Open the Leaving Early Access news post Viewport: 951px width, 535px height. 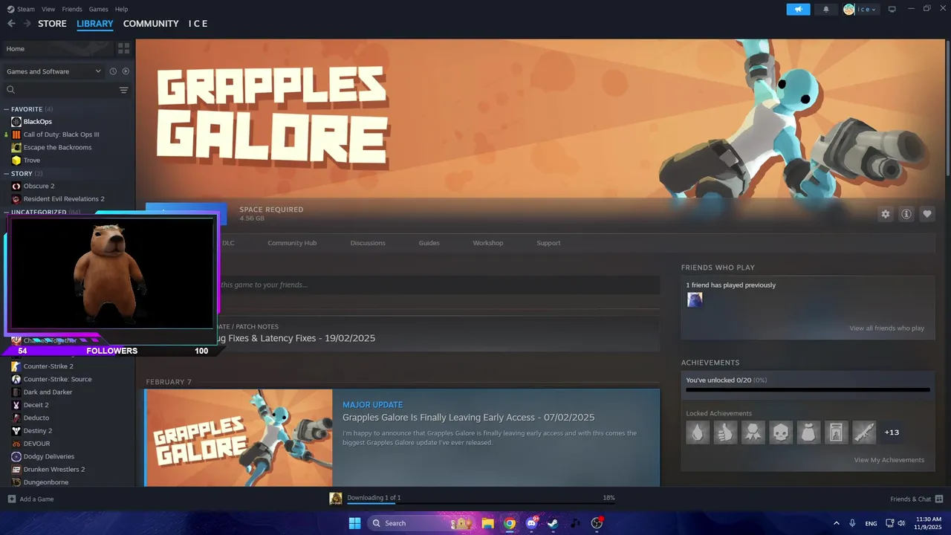(x=468, y=418)
